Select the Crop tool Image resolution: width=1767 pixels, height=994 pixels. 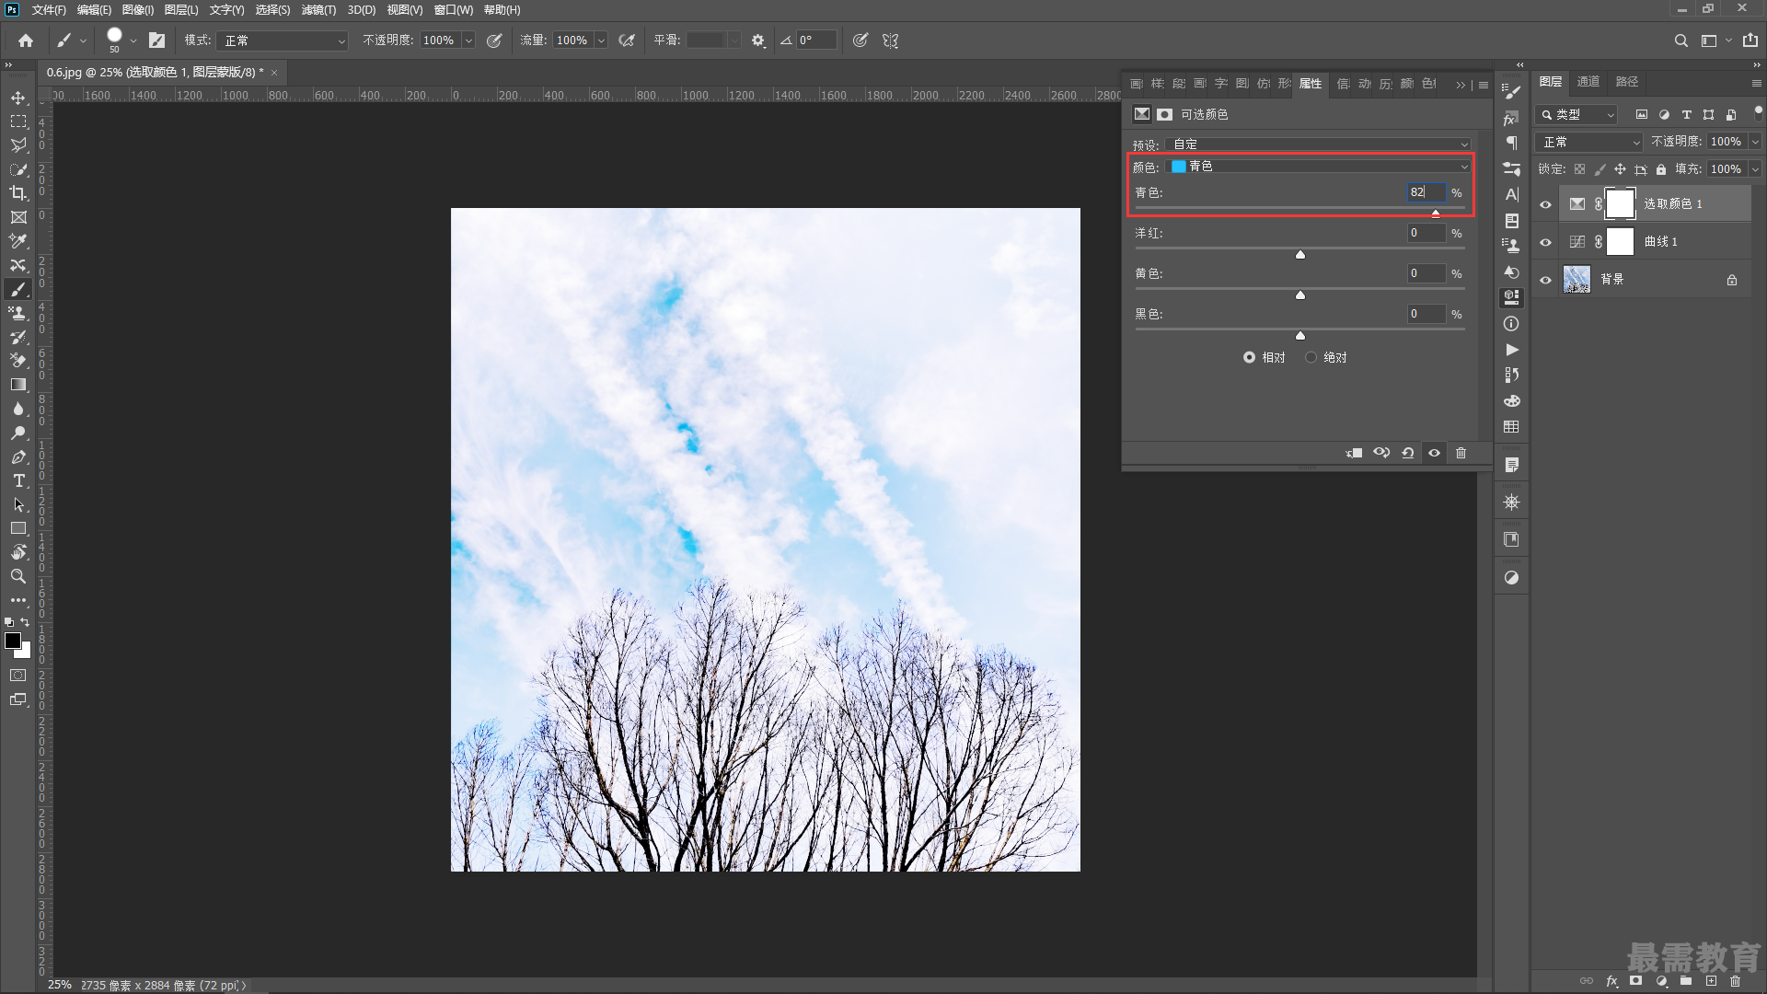point(18,193)
